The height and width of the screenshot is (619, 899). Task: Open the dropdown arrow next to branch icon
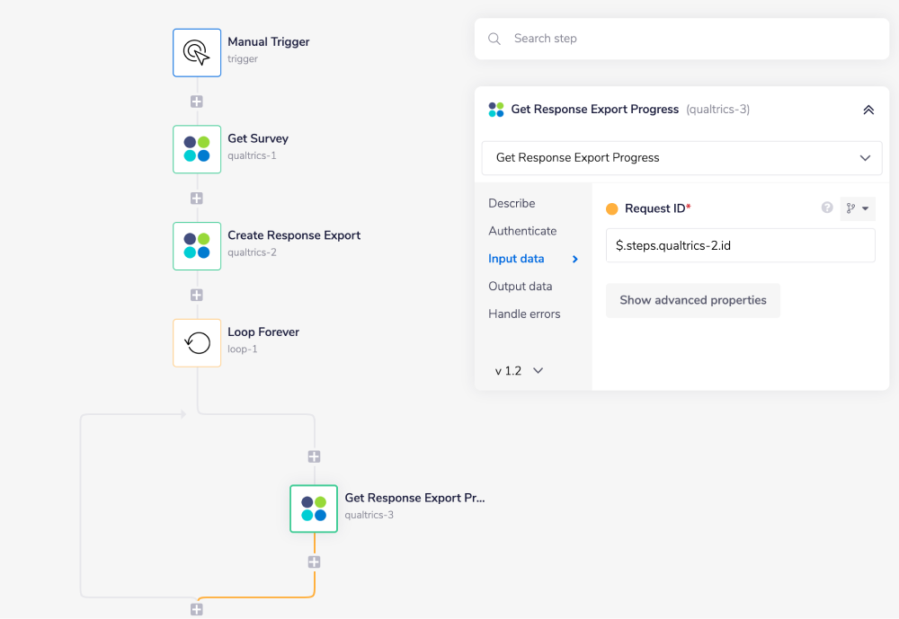[x=865, y=208]
